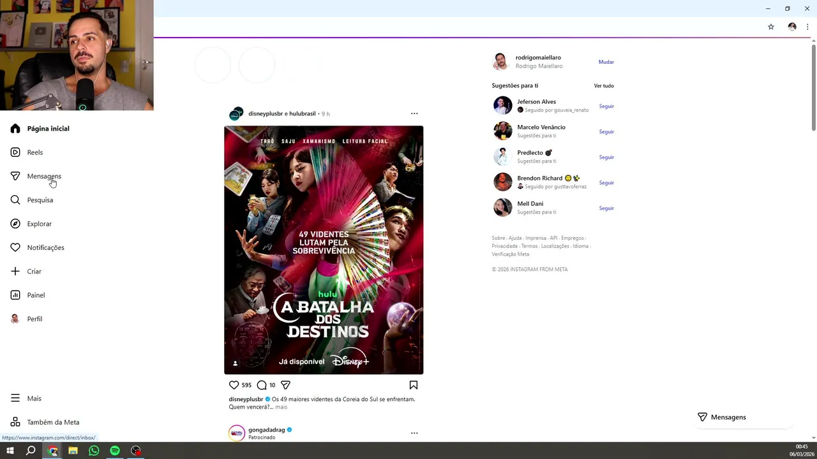Open Windows taskbar search
The image size is (817, 459).
31,451
